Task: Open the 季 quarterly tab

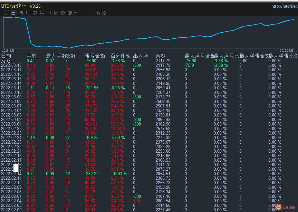Action: pyautogui.click(x=35, y=13)
